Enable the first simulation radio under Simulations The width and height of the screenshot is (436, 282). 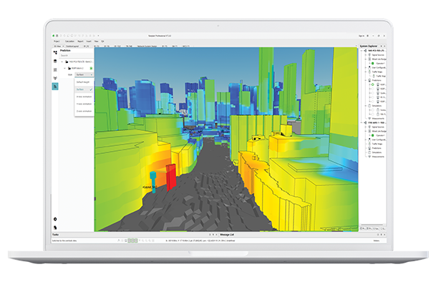pos(372,110)
